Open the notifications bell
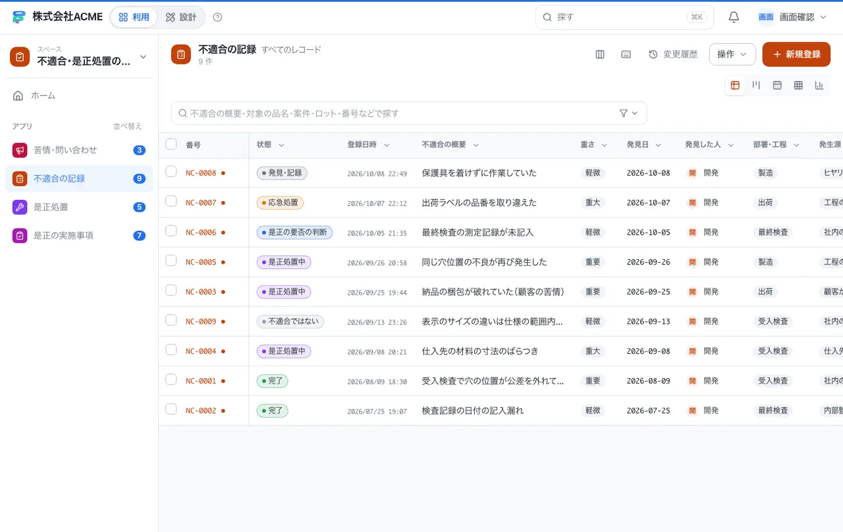Image resolution: width=843 pixels, height=532 pixels. [734, 17]
